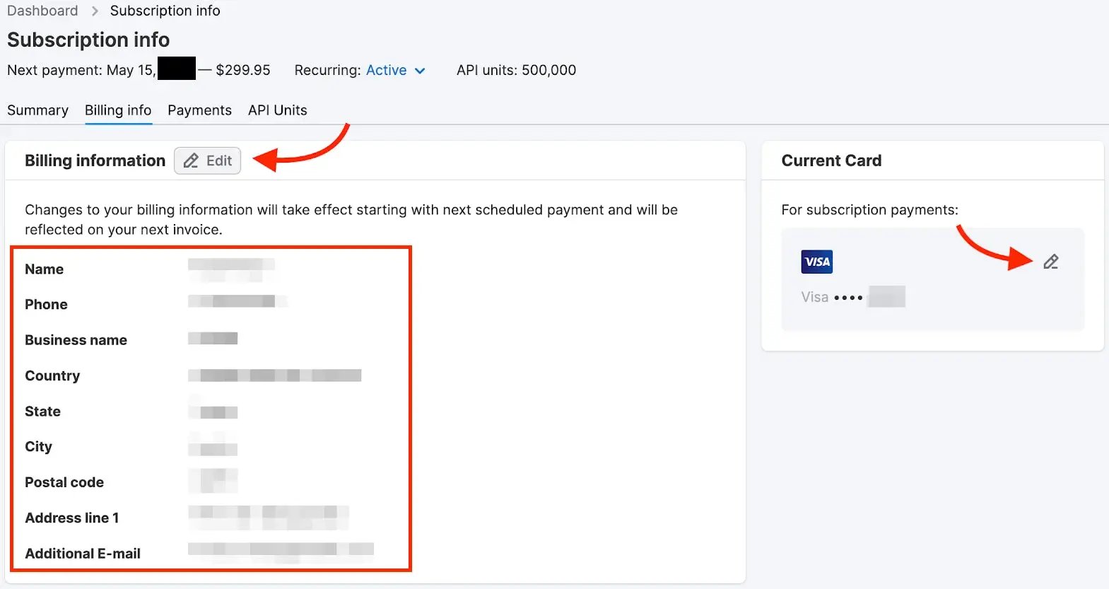Viewport: 1109px width, 589px height.
Task: Click the blurred Address line 1 value
Action: 269,518
